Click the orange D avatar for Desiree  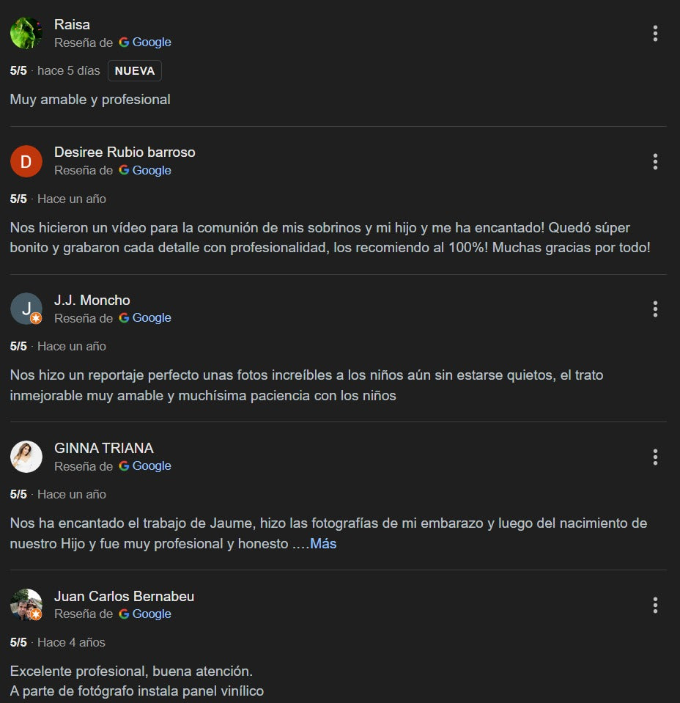(x=26, y=161)
